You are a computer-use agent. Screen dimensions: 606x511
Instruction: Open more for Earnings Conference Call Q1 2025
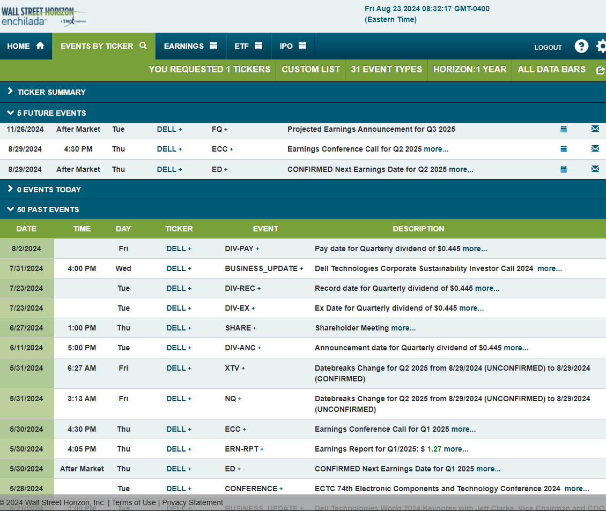(x=463, y=430)
